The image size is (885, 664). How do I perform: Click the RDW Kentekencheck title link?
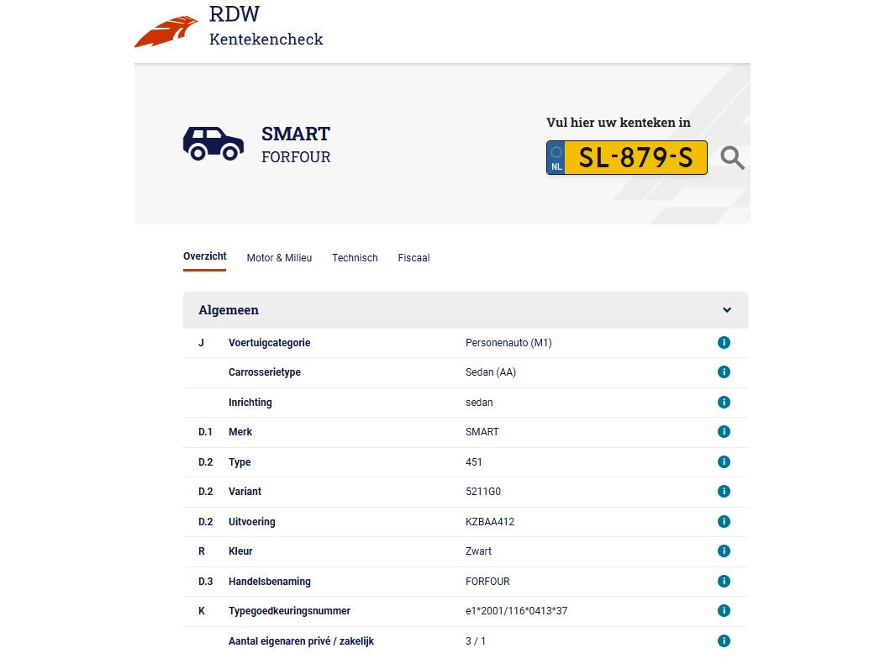click(266, 27)
